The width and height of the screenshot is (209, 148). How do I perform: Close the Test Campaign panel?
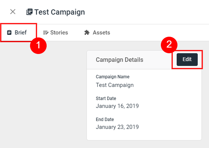(13, 12)
